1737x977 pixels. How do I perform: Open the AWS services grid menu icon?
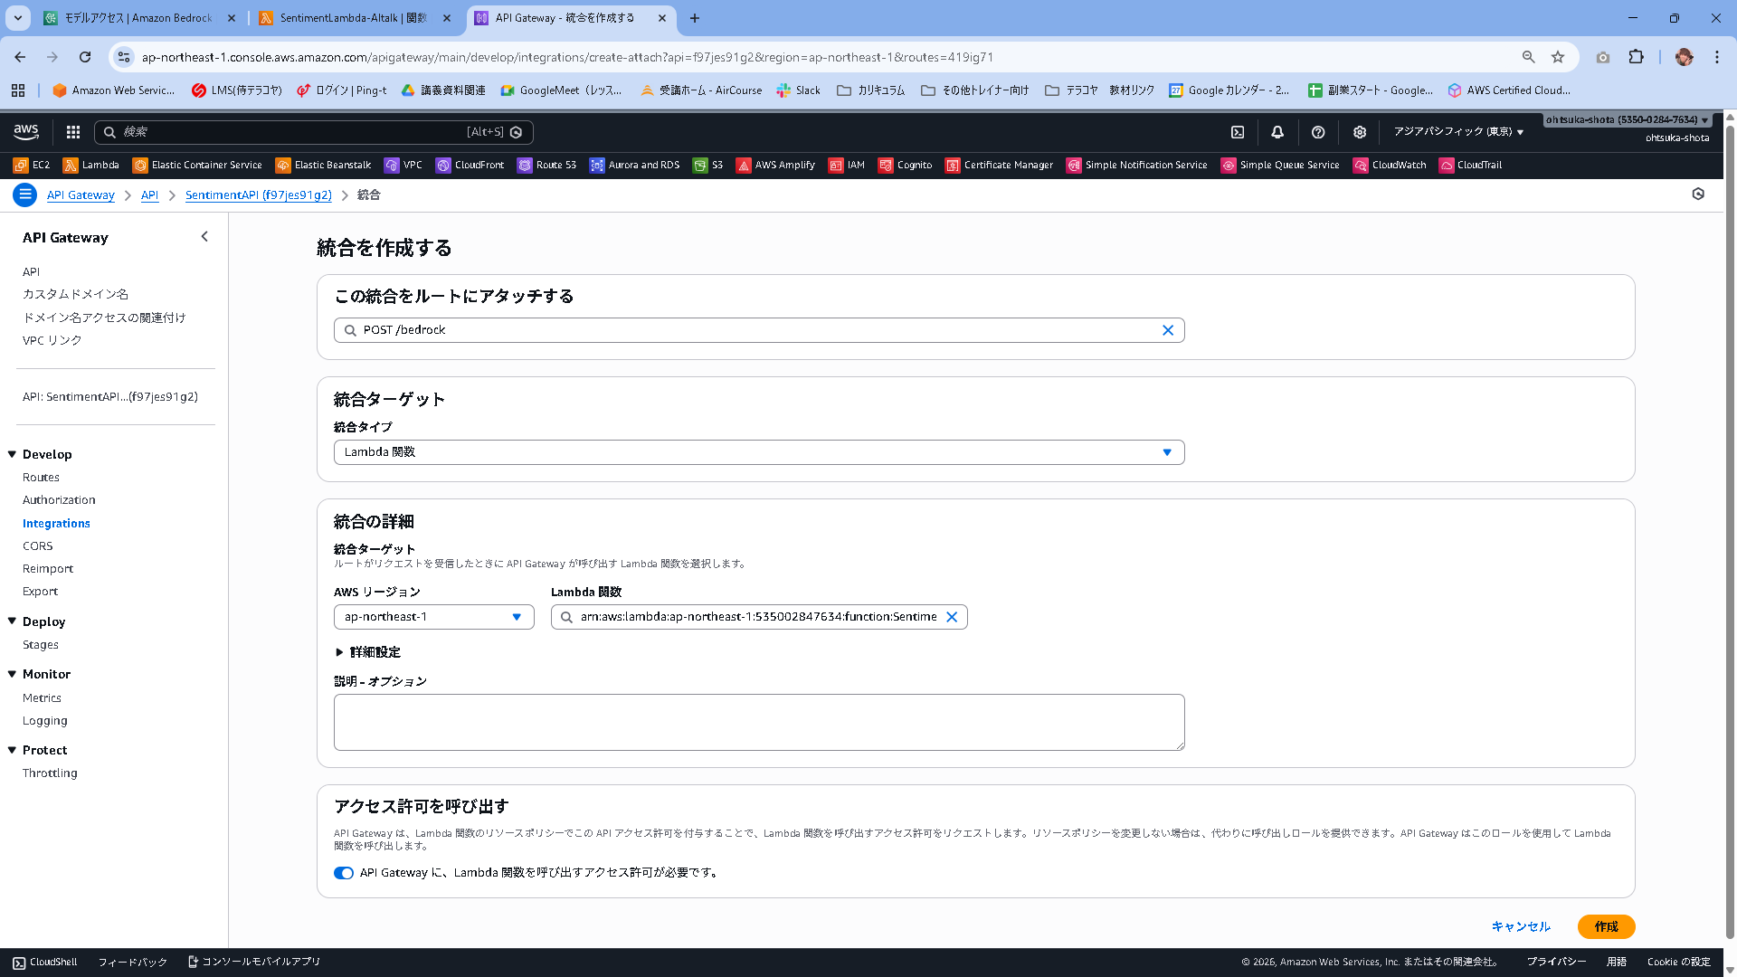pyautogui.click(x=73, y=132)
